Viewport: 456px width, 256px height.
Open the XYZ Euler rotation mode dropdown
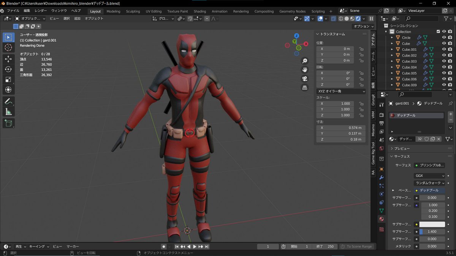click(x=341, y=91)
